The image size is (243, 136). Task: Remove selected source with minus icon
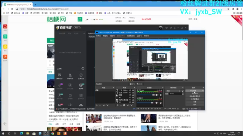click(x=121, y=105)
